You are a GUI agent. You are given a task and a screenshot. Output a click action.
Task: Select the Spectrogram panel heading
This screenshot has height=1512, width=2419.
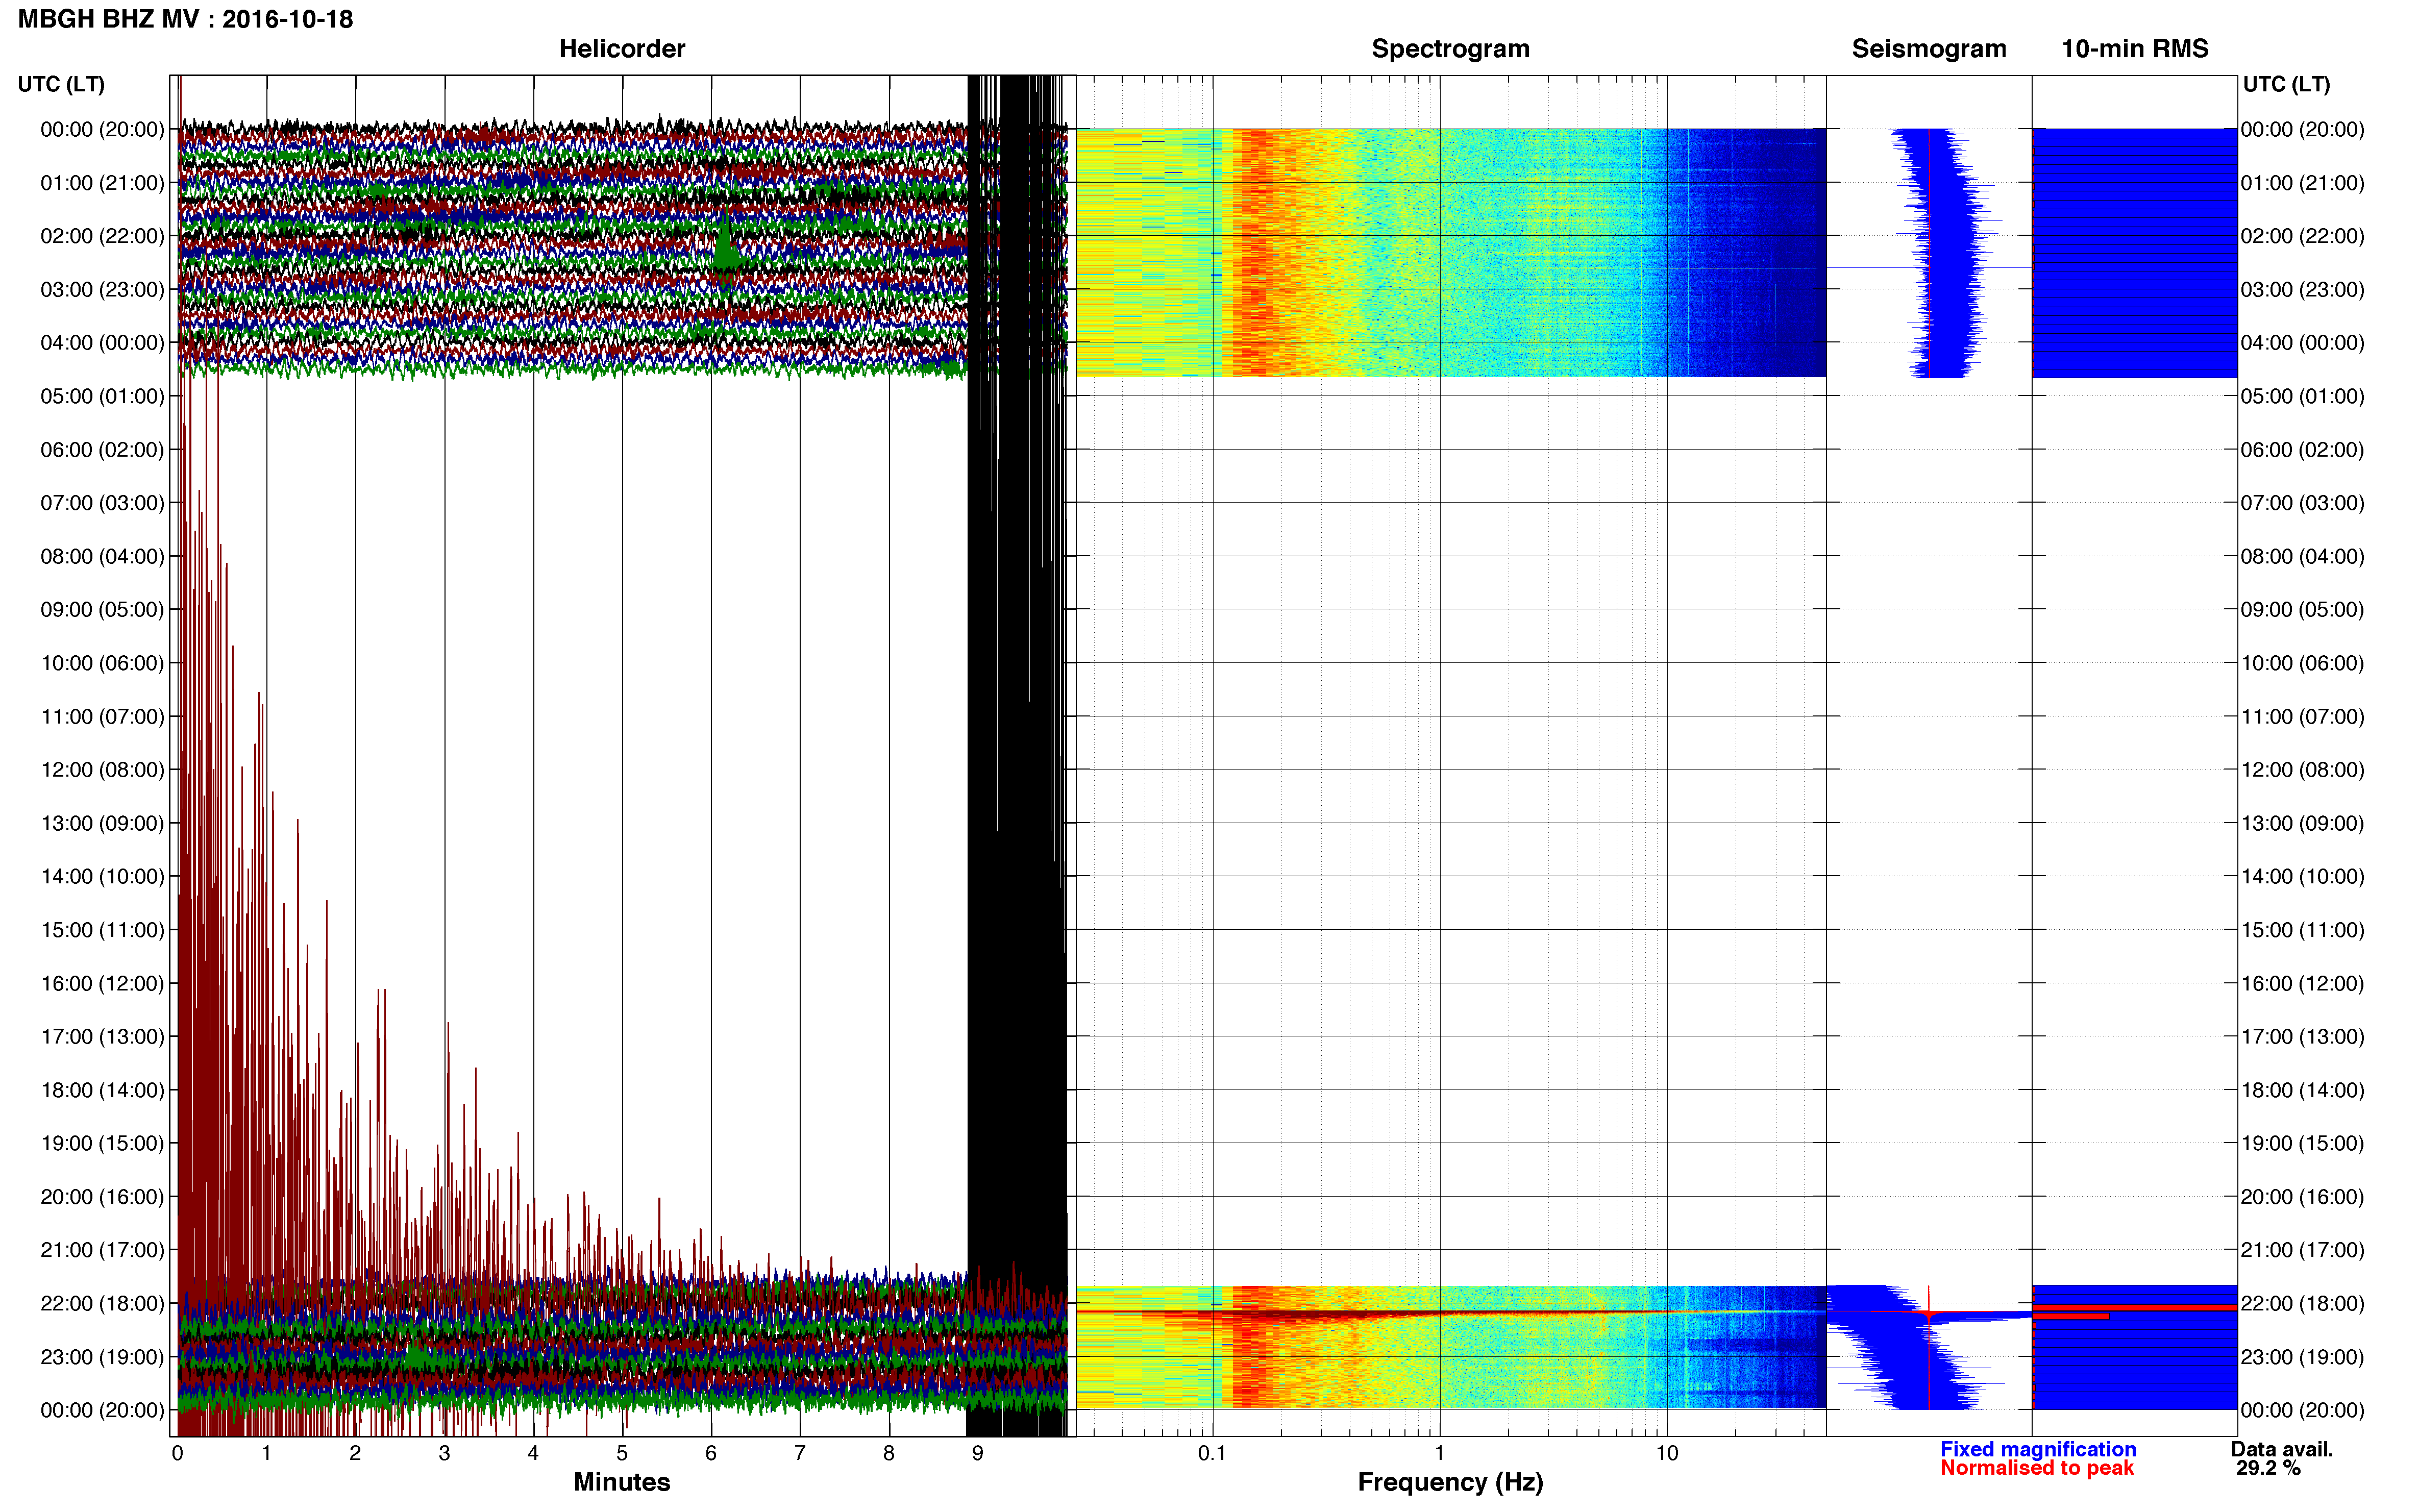point(1450,49)
